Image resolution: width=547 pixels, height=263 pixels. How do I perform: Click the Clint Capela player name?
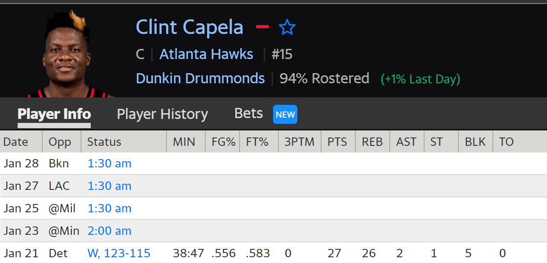[x=189, y=27]
